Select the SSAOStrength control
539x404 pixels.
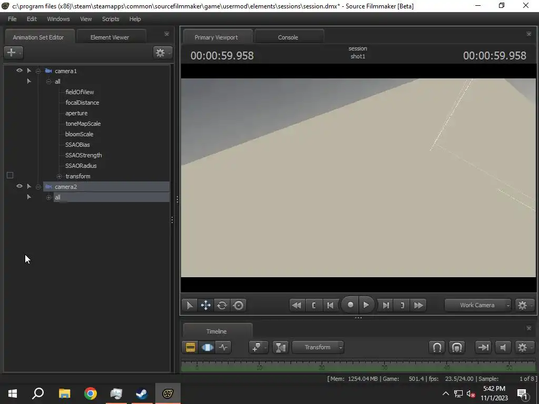[84, 155]
